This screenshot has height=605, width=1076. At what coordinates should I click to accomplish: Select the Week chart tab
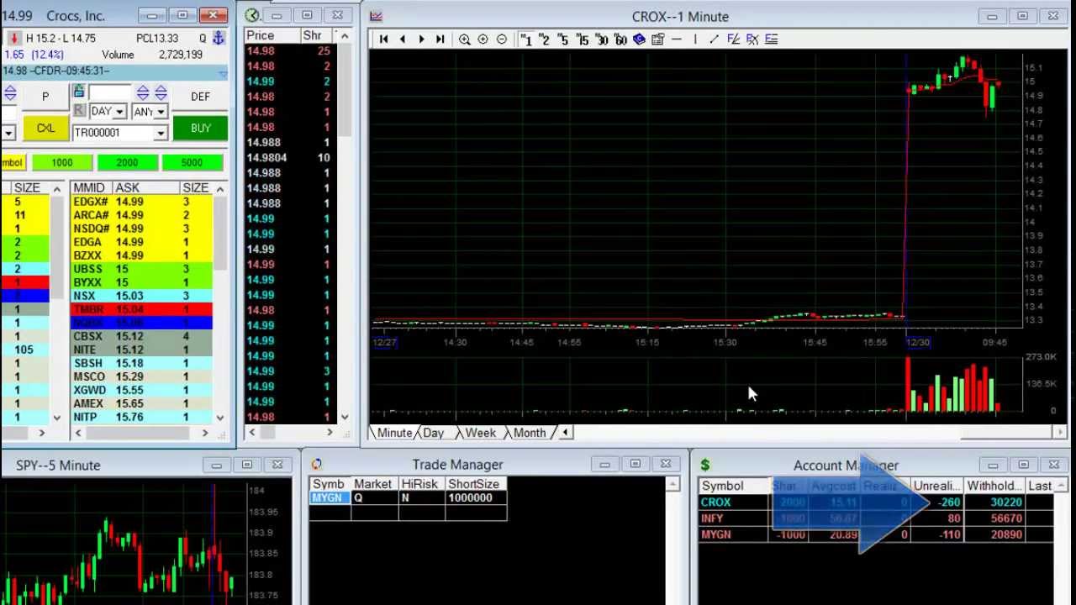coord(480,433)
